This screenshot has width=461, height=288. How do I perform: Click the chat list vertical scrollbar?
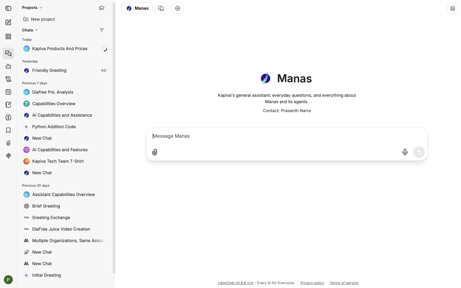[114, 138]
